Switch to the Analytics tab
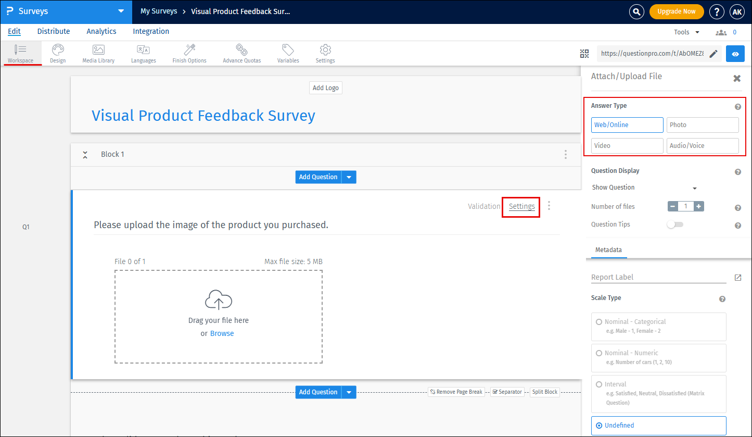The width and height of the screenshot is (752, 437). (x=101, y=31)
